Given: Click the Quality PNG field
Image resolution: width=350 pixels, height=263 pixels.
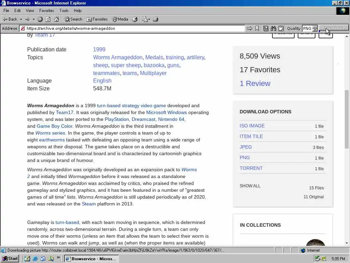Looking at the screenshot, I should 307,28.
